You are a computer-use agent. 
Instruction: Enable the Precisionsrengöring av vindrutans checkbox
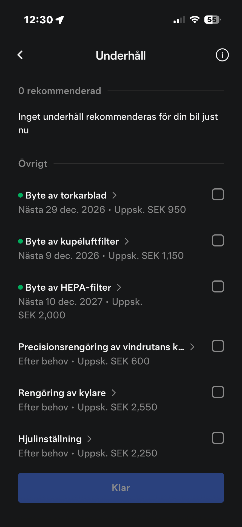point(218,346)
